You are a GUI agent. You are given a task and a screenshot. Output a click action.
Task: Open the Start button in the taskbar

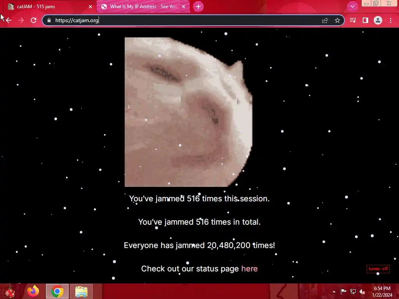click(x=10, y=291)
